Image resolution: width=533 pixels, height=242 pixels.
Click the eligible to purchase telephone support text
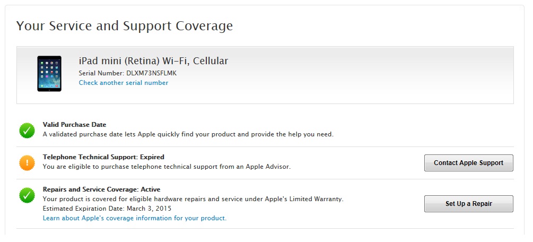(167, 167)
